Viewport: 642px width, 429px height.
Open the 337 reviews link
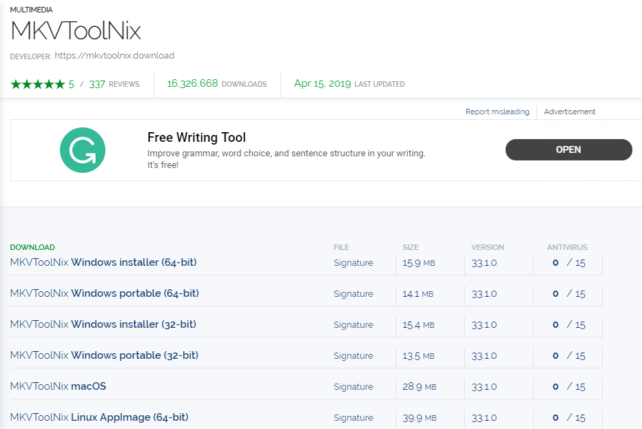(114, 84)
